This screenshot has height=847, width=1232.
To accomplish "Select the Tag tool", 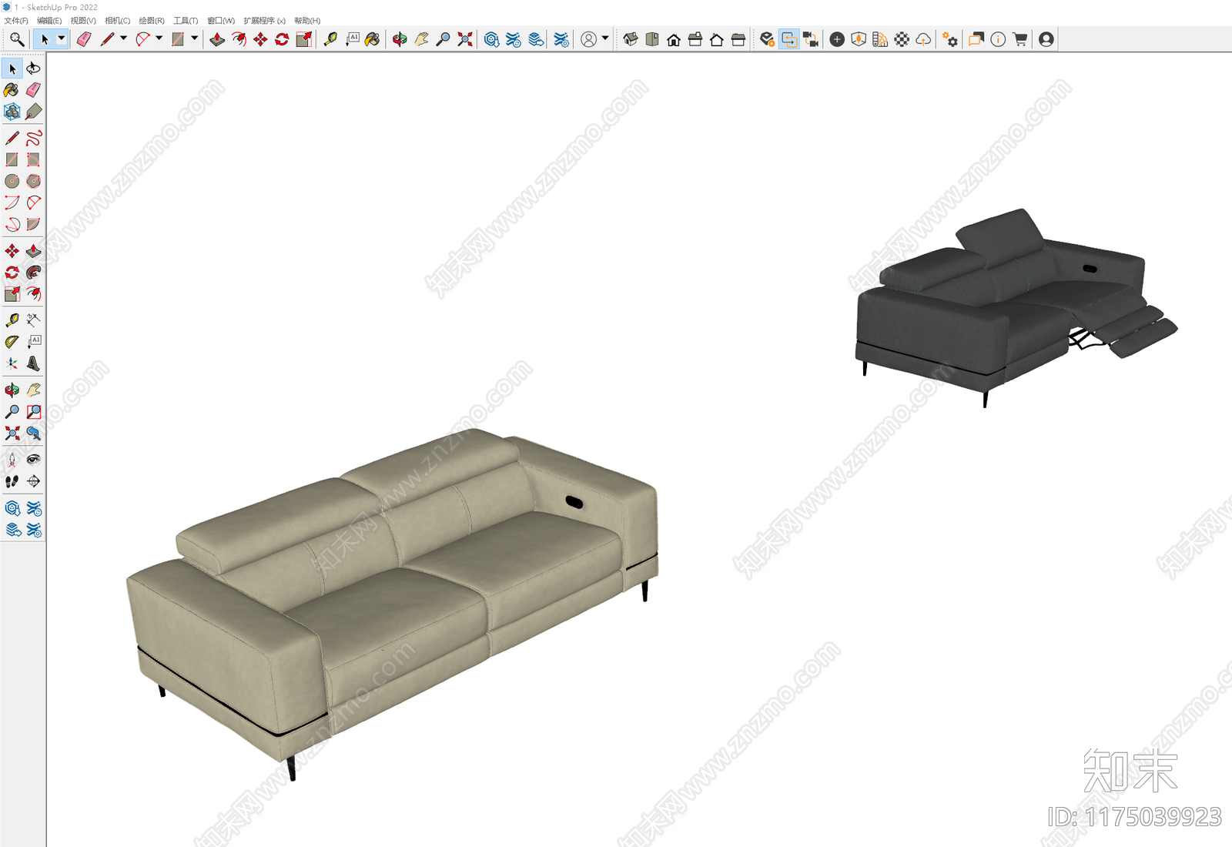I will tap(33, 112).
